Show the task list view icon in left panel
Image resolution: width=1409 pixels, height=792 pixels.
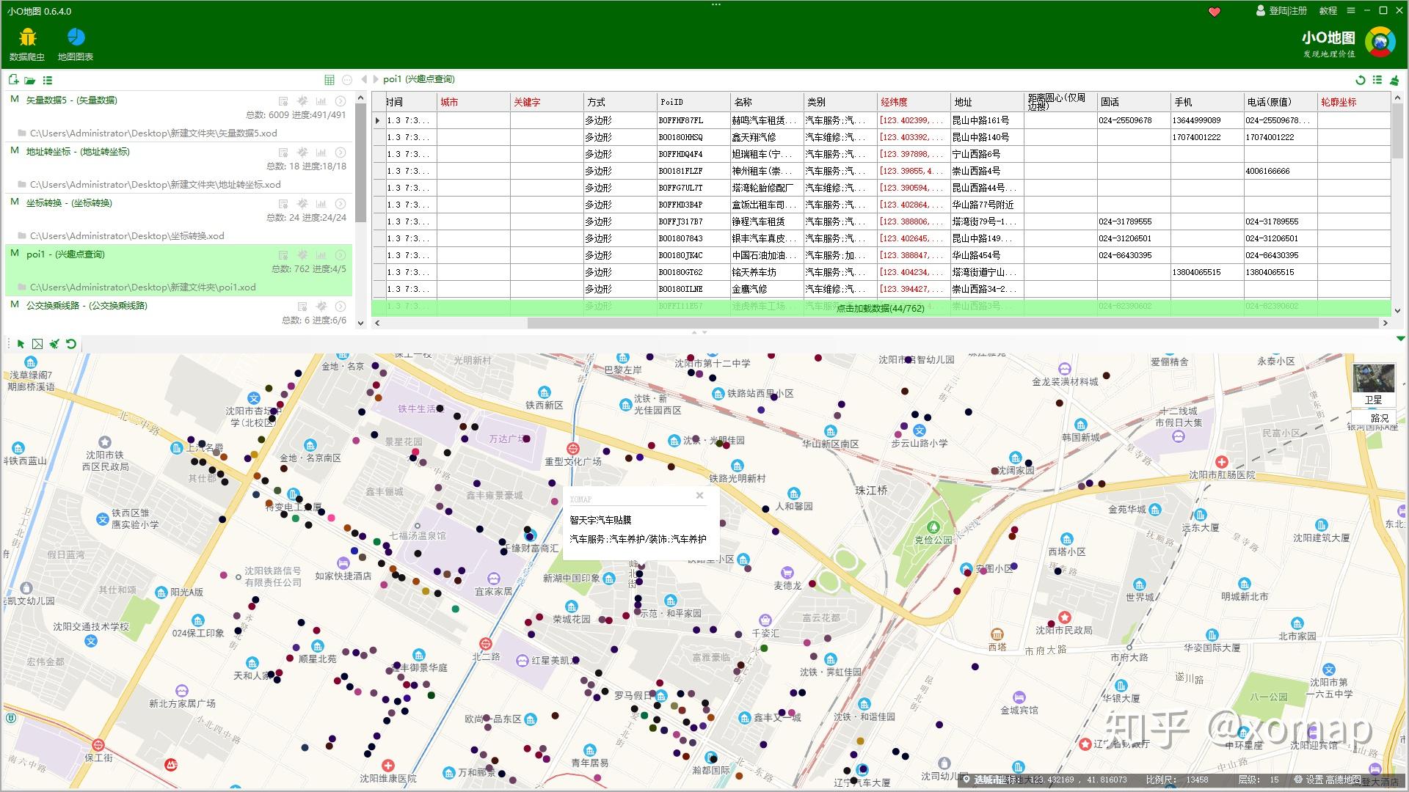click(x=48, y=80)
